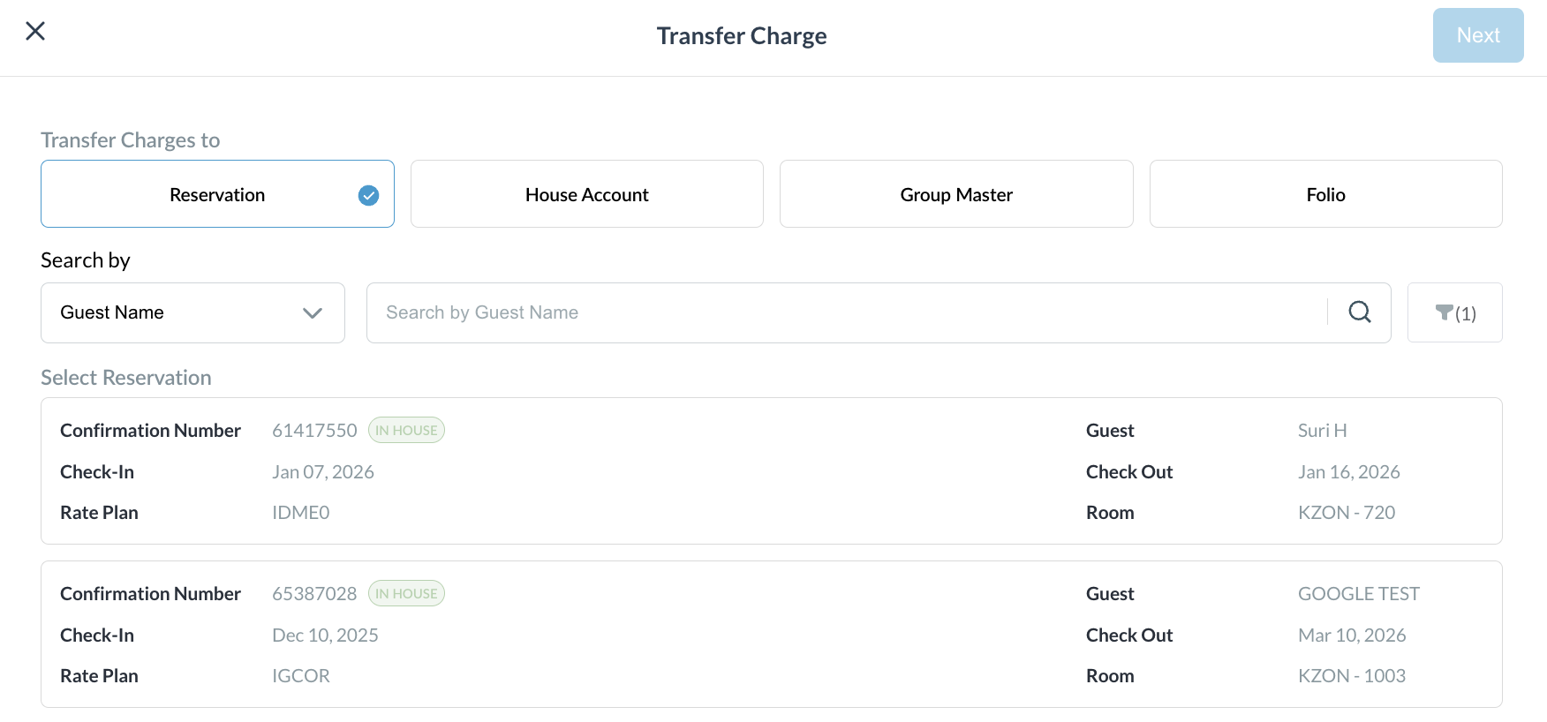Click the magnifying glass search icon
The height and width of the screenshot is (722, 1547).
(x=1360, y=312)
